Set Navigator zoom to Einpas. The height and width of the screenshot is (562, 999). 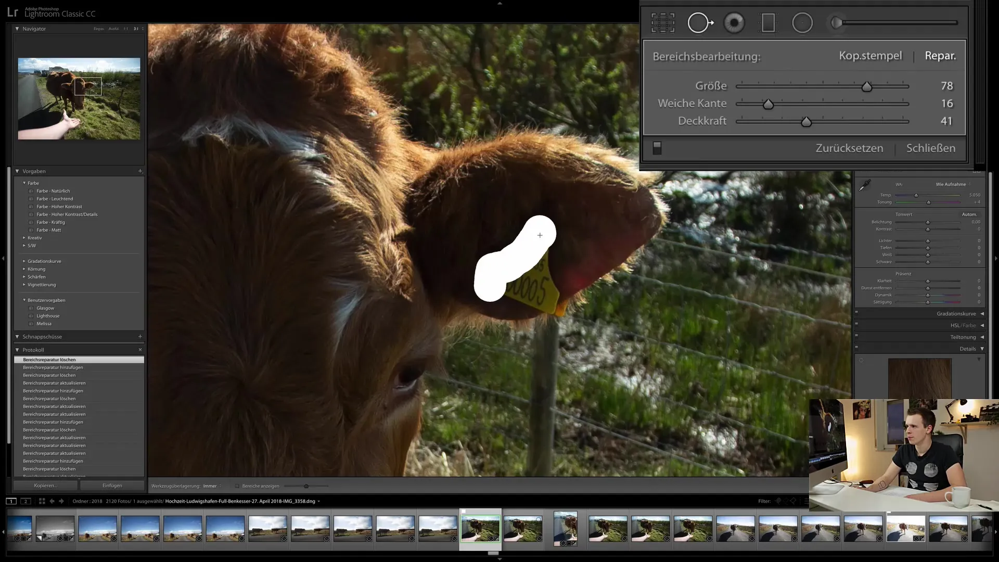pos(98,29)
